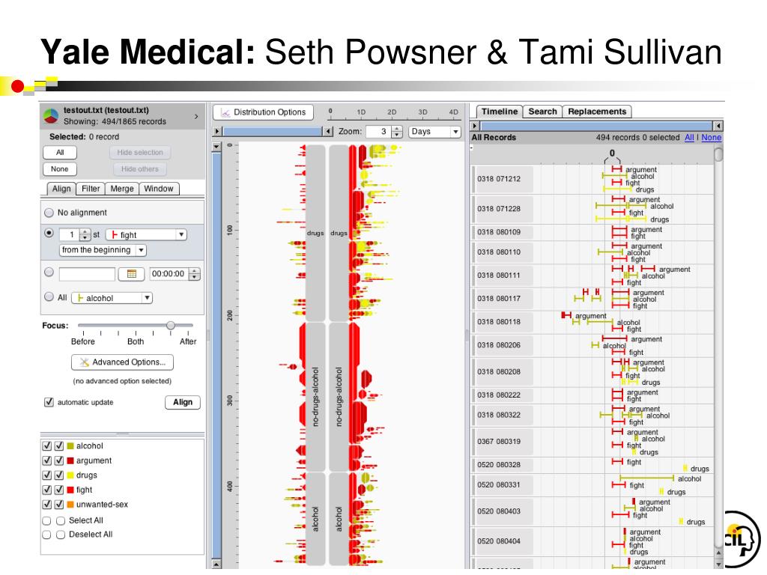
Task: Adjust the occurrence number stepper
Action: (x=85, y=234)
